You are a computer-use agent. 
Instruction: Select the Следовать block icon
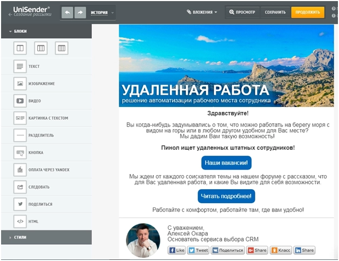click(x=20, y=187)
